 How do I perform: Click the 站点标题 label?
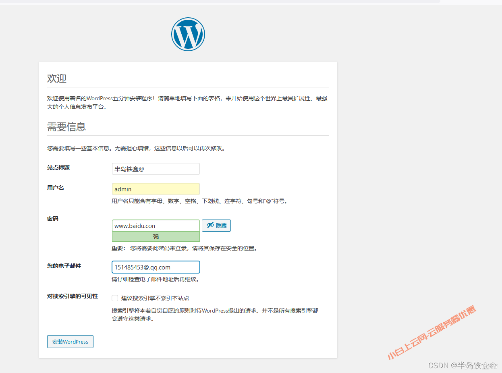pyautogui.click(x=58, y=168)
